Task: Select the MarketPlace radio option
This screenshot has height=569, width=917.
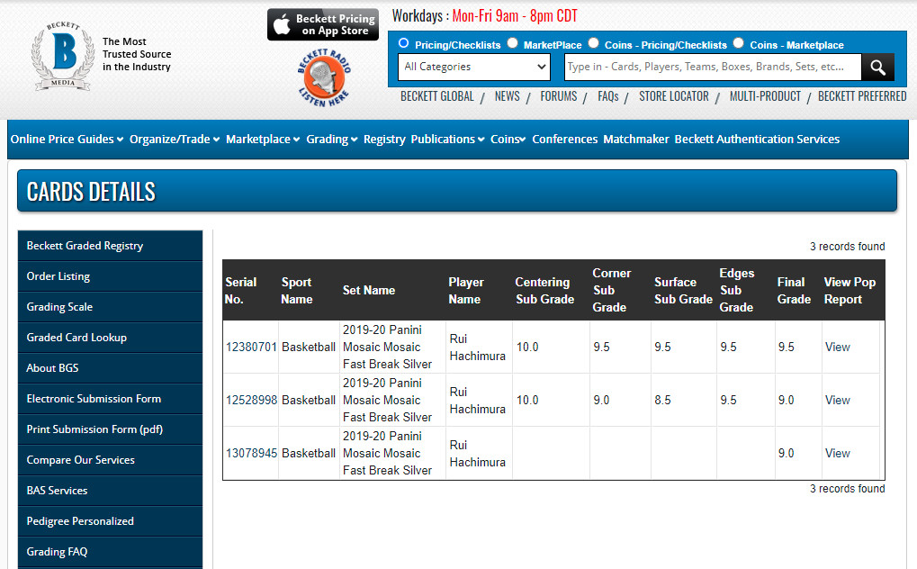Action: [512, 42]
